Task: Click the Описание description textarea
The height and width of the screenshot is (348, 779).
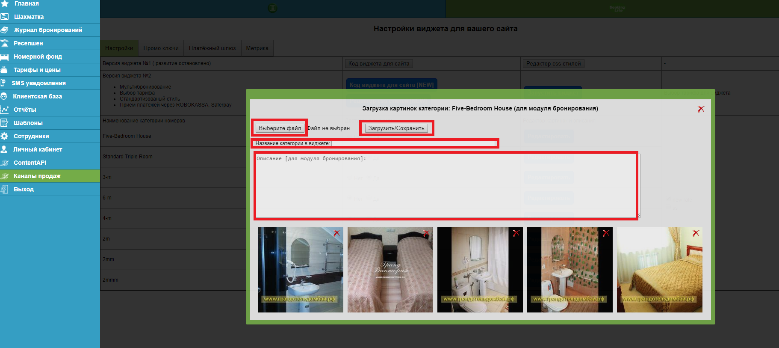Action: click(446, 186)
